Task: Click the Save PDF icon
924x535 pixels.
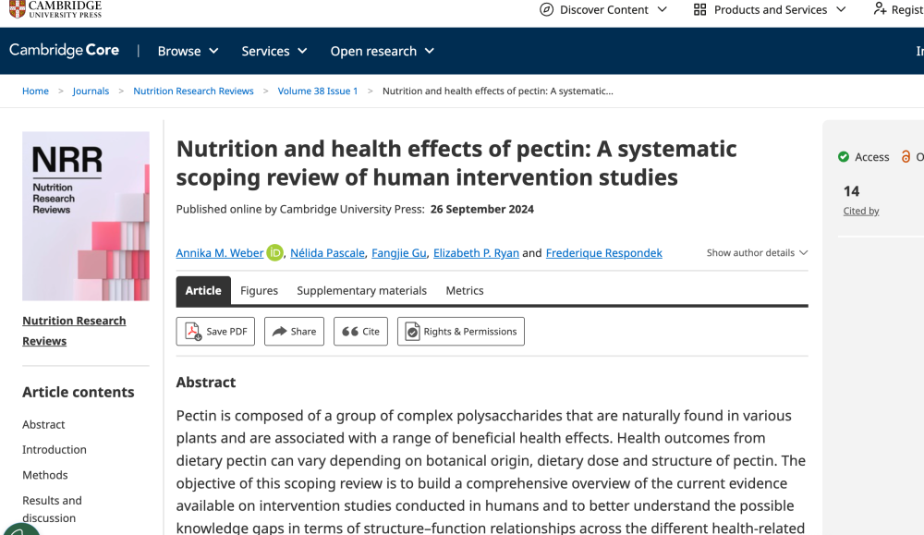Action: pyautogui.click(x=193, y=331)
